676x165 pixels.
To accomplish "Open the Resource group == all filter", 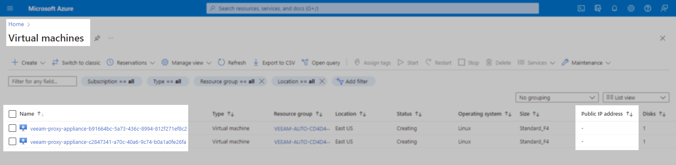I will pos(227,81).
